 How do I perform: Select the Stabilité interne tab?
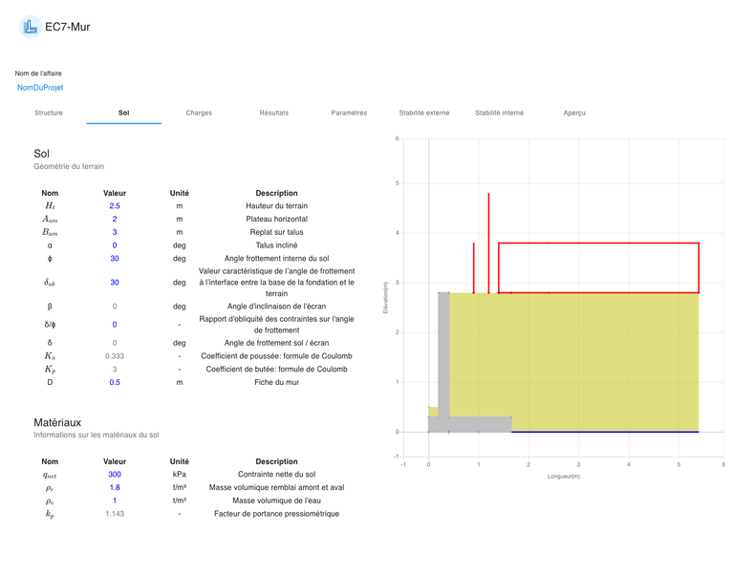click(x=499, y=113)
